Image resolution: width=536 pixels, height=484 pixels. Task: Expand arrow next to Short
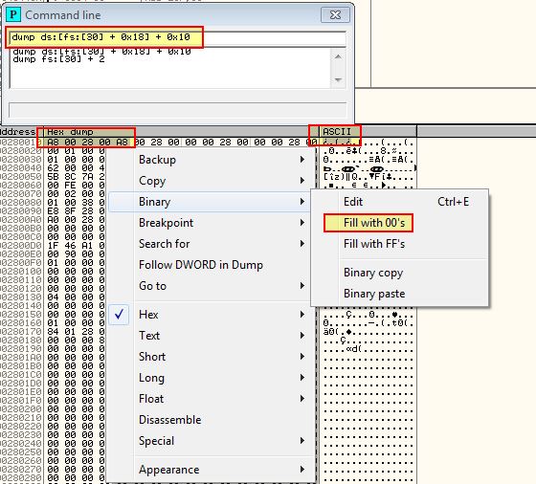[x=302, y=357]
